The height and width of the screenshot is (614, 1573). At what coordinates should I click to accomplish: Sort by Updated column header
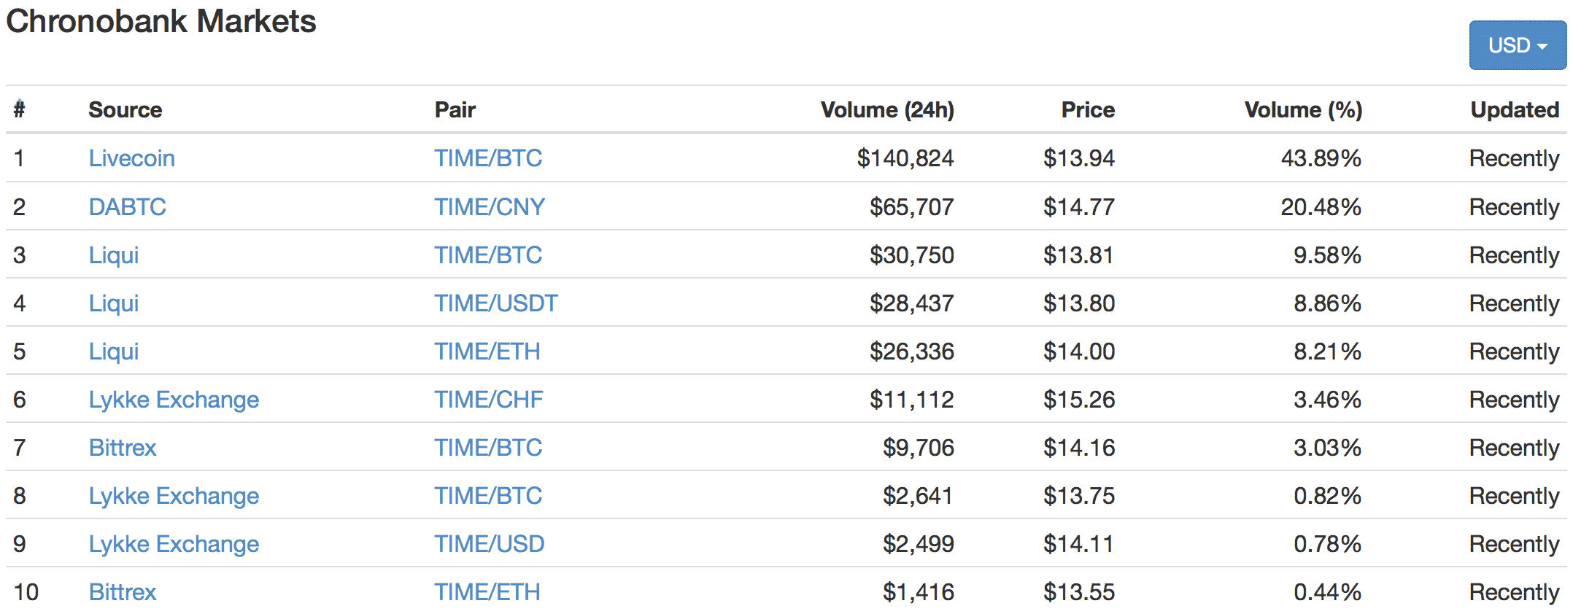coord(1515,110)
